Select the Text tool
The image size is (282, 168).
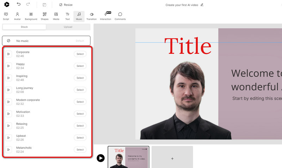point(67,16)
